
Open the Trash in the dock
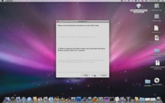click(x=159, y=99)
